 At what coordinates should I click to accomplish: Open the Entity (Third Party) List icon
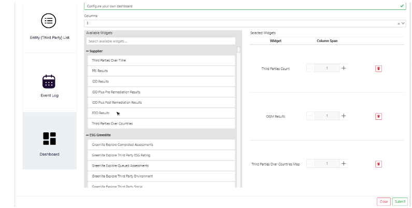coord(49,21)
